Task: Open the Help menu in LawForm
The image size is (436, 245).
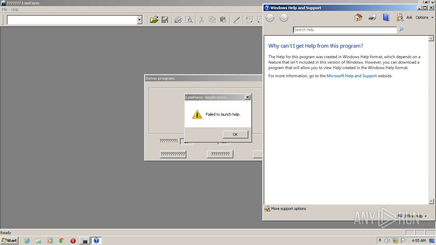Action: pyautogui.click(x=15, y=10)
